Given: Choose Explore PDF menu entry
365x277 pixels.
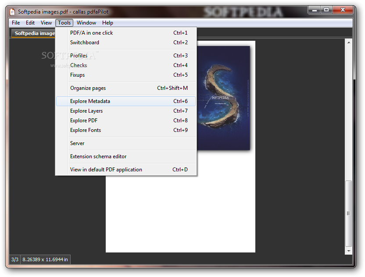Looking at the screenshot, I should click(x=126, y=121).
